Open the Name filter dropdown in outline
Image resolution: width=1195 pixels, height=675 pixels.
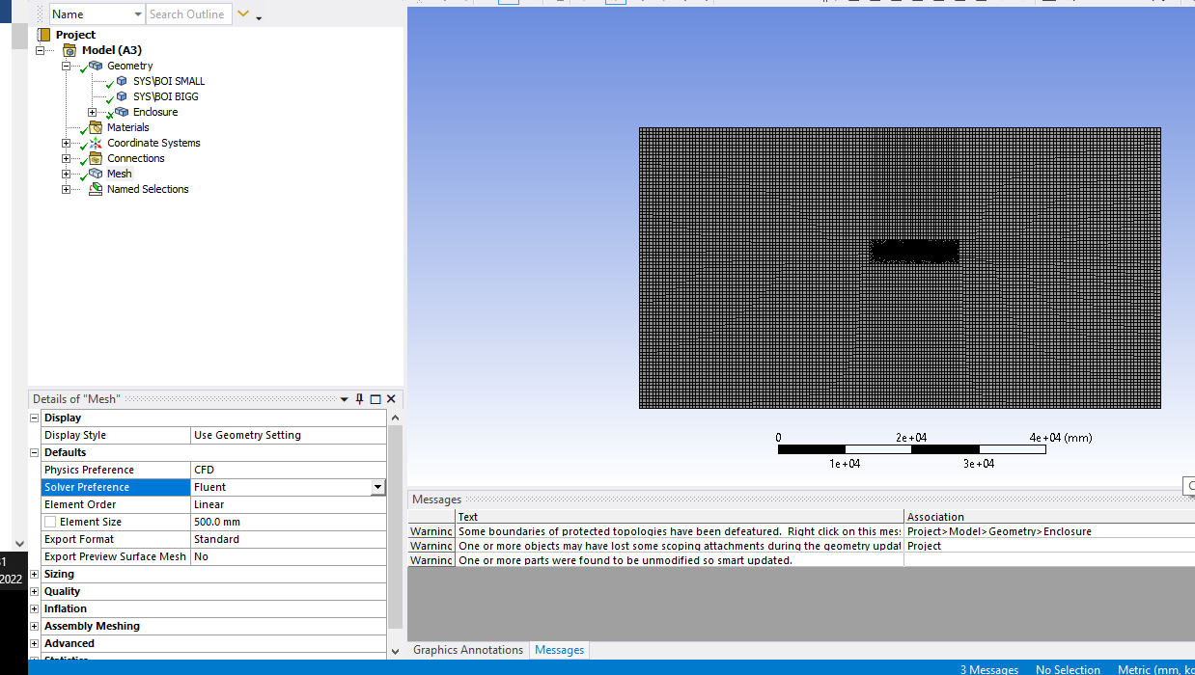pyautogui.click(x=136, y=14)
